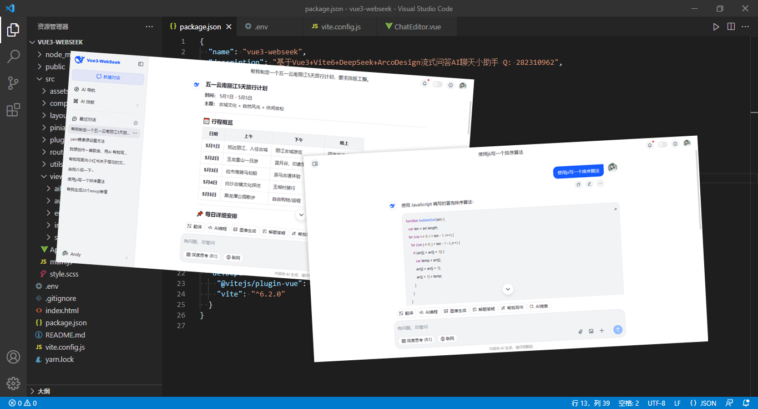Click the notification bell in the sorting algorithm chat
The image size is (758, 409).
click(x=649, y=145)
